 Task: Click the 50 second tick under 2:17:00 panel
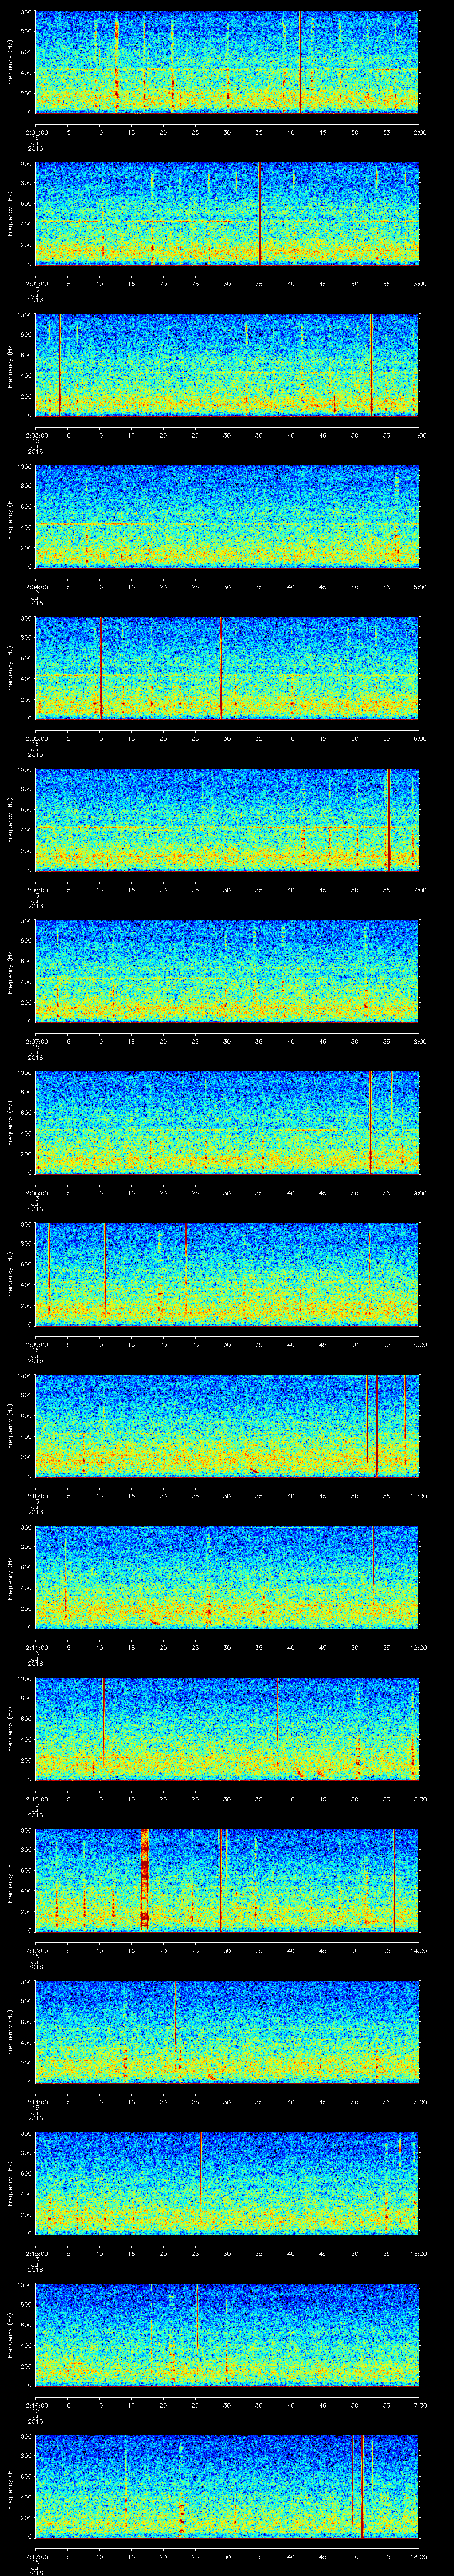point(354,2556)
